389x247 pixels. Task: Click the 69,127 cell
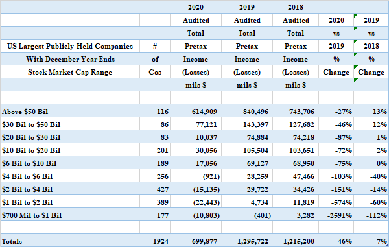(257, 163)
